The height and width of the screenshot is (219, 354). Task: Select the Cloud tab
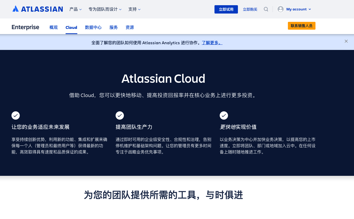[x=71, y=27]
